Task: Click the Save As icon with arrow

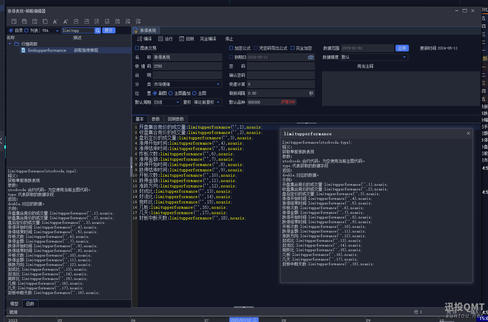Action: 35,21
